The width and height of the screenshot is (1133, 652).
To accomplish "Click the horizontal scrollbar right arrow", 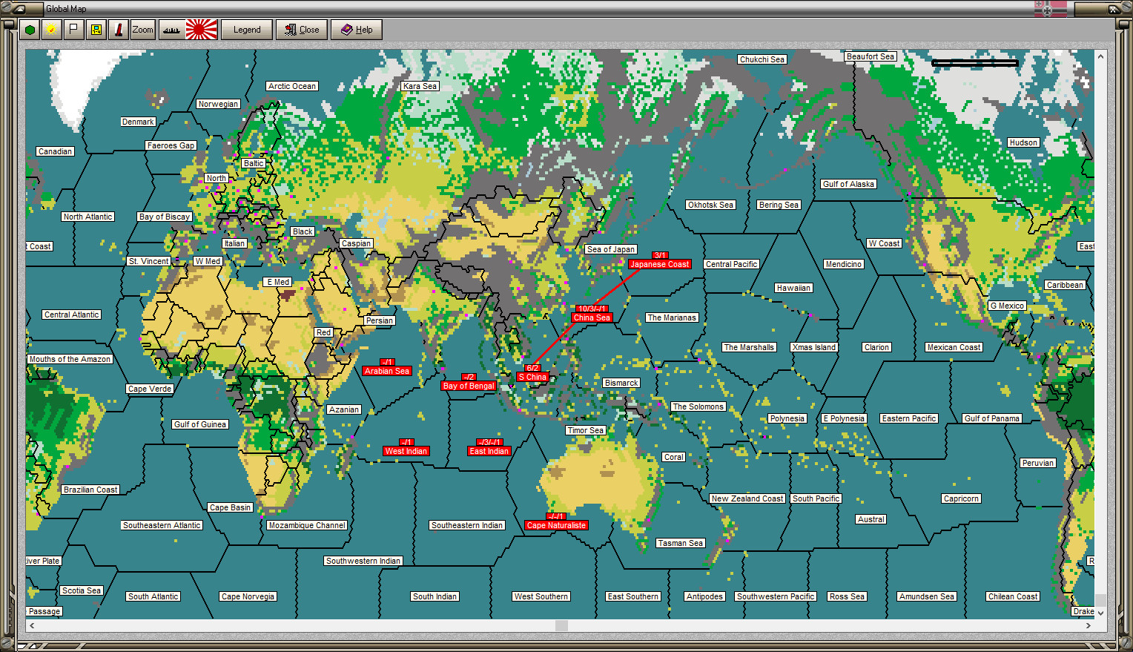I will [x=1088, y=626].
